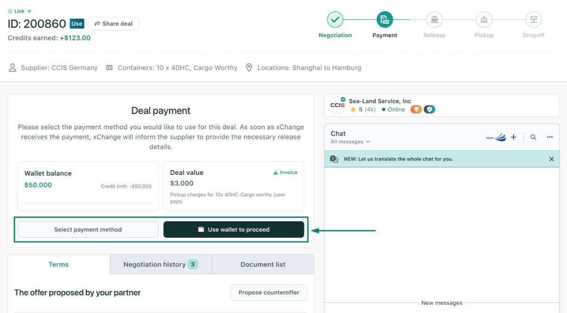Dismiss the translate chat banner

tap(551, 159)
